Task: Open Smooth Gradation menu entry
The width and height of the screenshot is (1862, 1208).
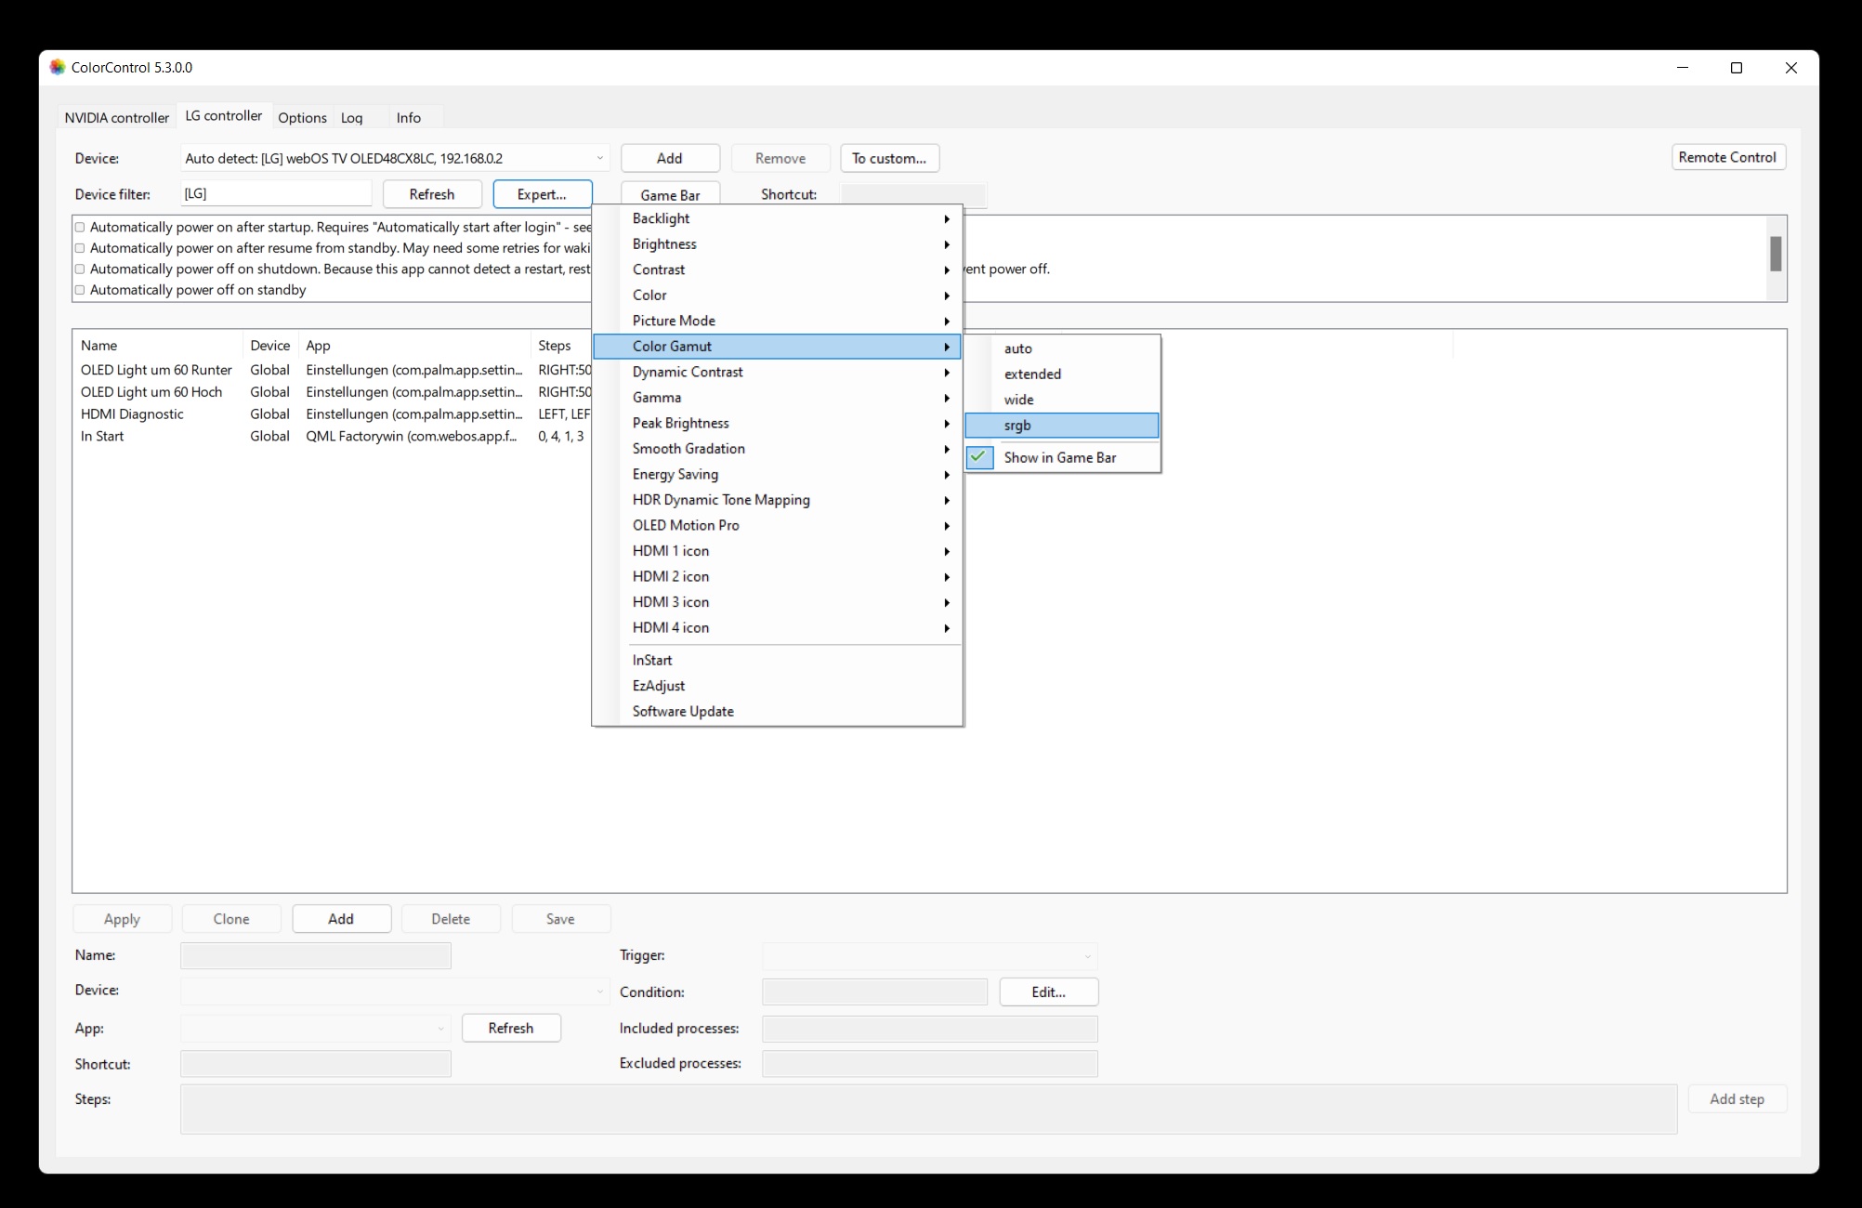Action: (x=778, y=449)
